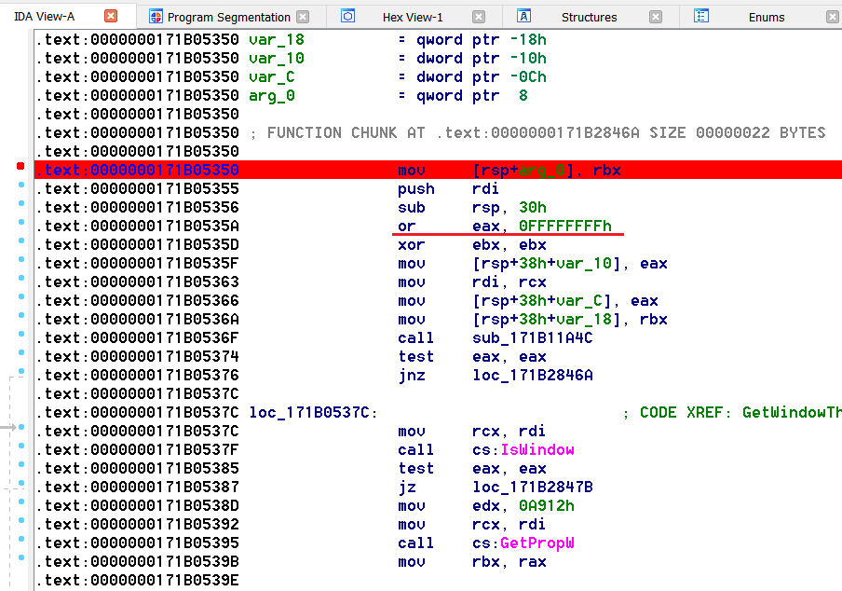Image resolution: width=842 pixels, height=591 pixels.
Task: Click arg_0 in the highlighted mov instruction
Action: pos(542,171)
